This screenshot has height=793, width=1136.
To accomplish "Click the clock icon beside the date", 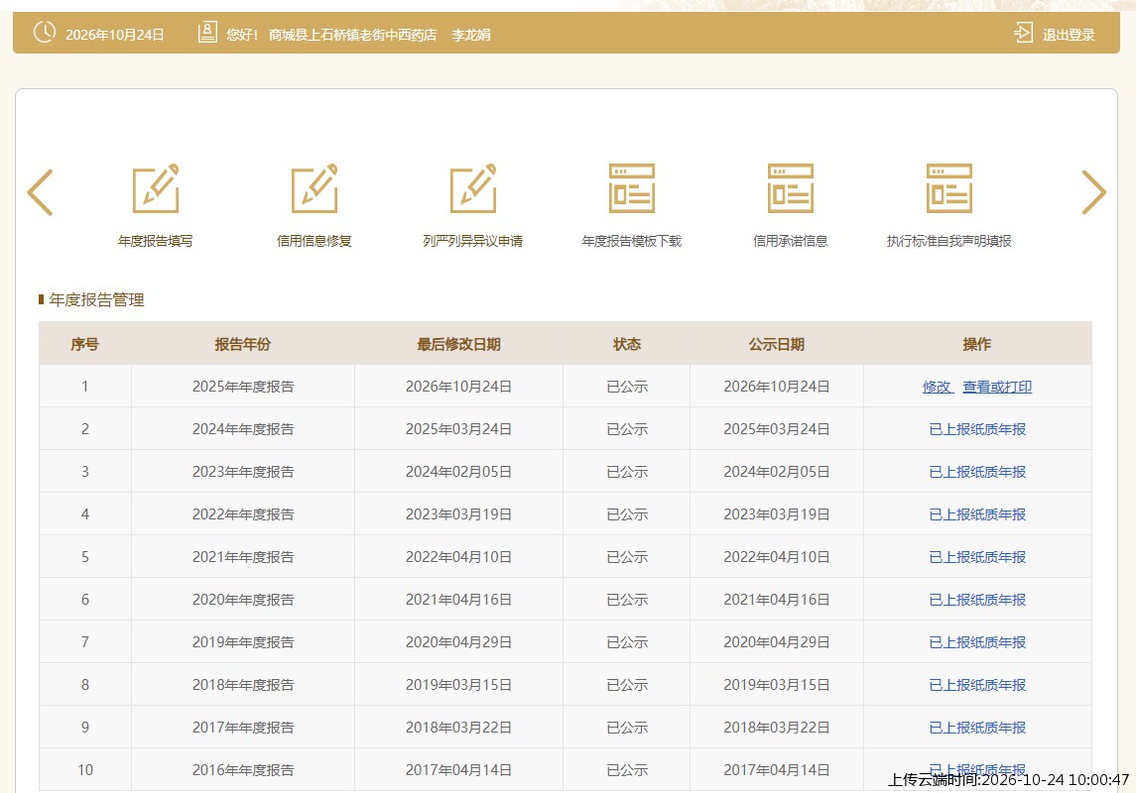I will [45, 33].
